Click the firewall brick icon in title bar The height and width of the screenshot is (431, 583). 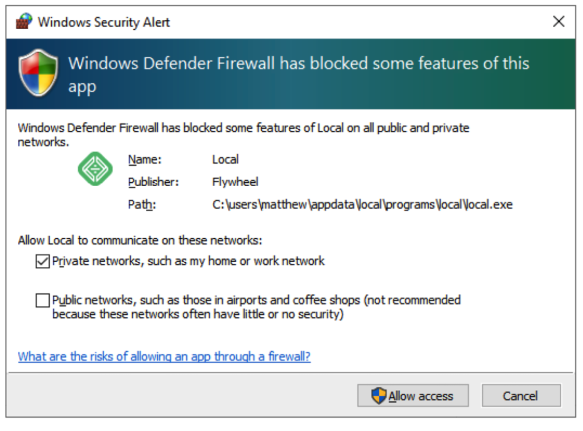click(24, 22)
